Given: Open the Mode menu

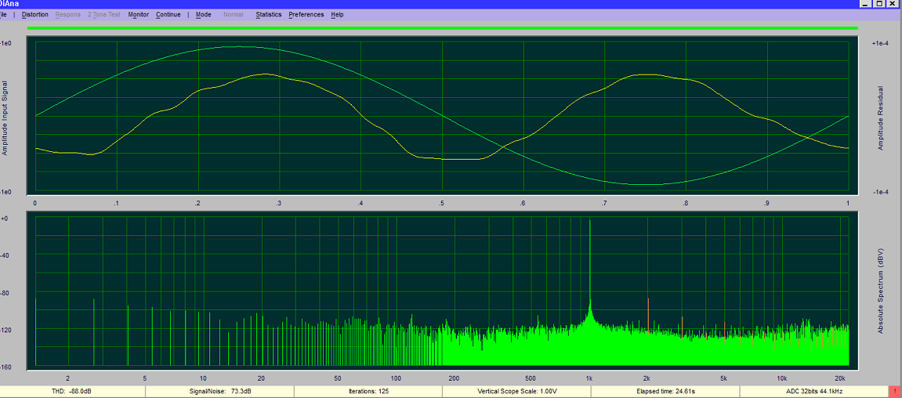Looking at the screenshot, I should 203,14.
